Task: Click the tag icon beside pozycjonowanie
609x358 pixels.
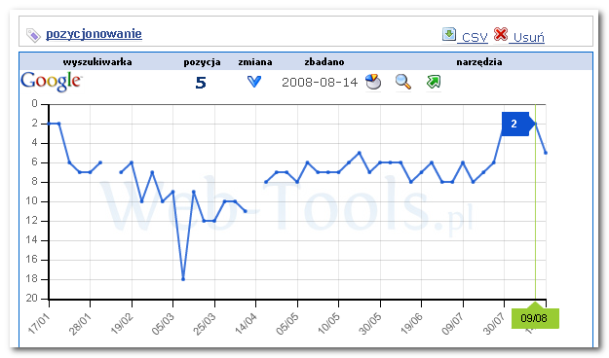Action: tap(33, 35)
